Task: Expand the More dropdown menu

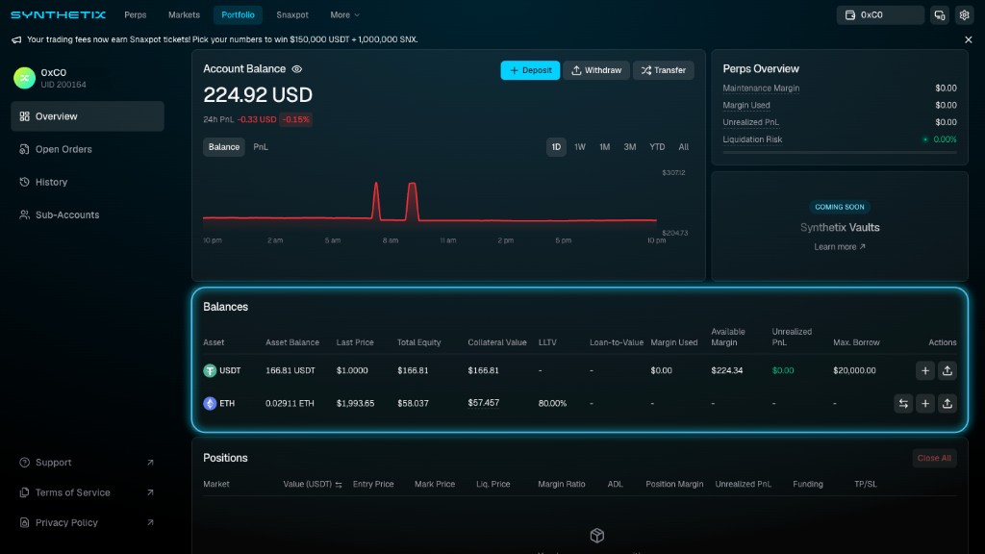Action: 345,14
